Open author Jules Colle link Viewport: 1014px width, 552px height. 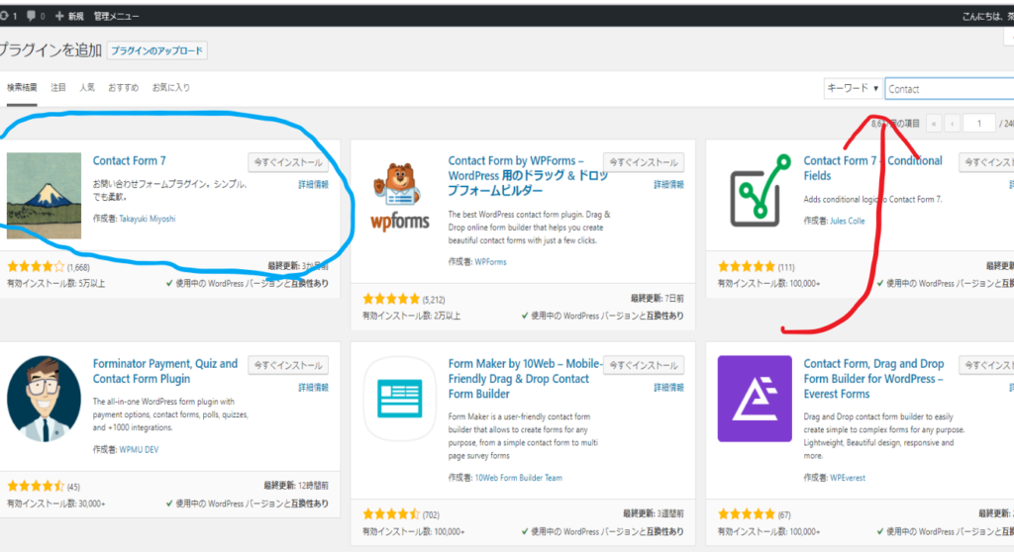(x=848, y=221)
